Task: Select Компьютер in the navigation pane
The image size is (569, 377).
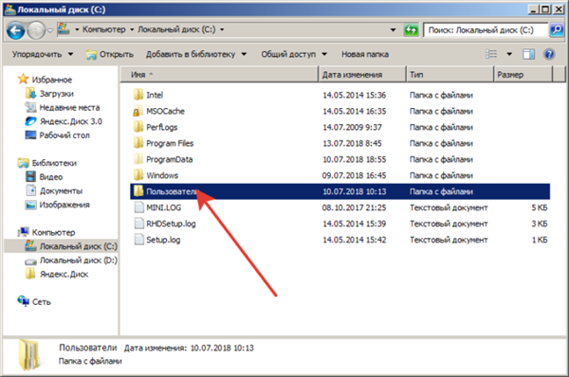Action: (53, 232)
